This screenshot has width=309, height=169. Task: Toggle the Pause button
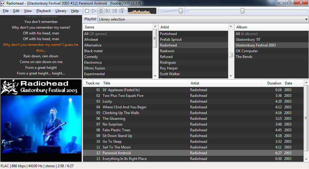pyautogui.click(x=101, y=11)
